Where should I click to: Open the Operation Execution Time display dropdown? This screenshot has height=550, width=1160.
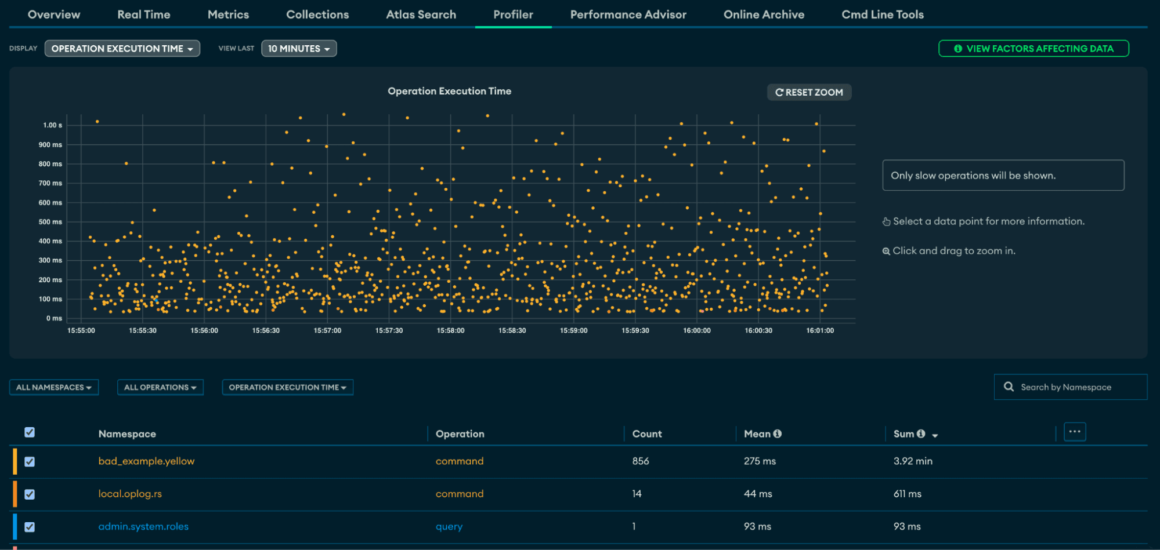click(122, 49)
